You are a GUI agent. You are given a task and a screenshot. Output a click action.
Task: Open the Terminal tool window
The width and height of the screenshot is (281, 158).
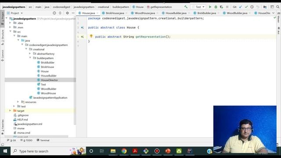pyautogui.click(x=43, y=140)
